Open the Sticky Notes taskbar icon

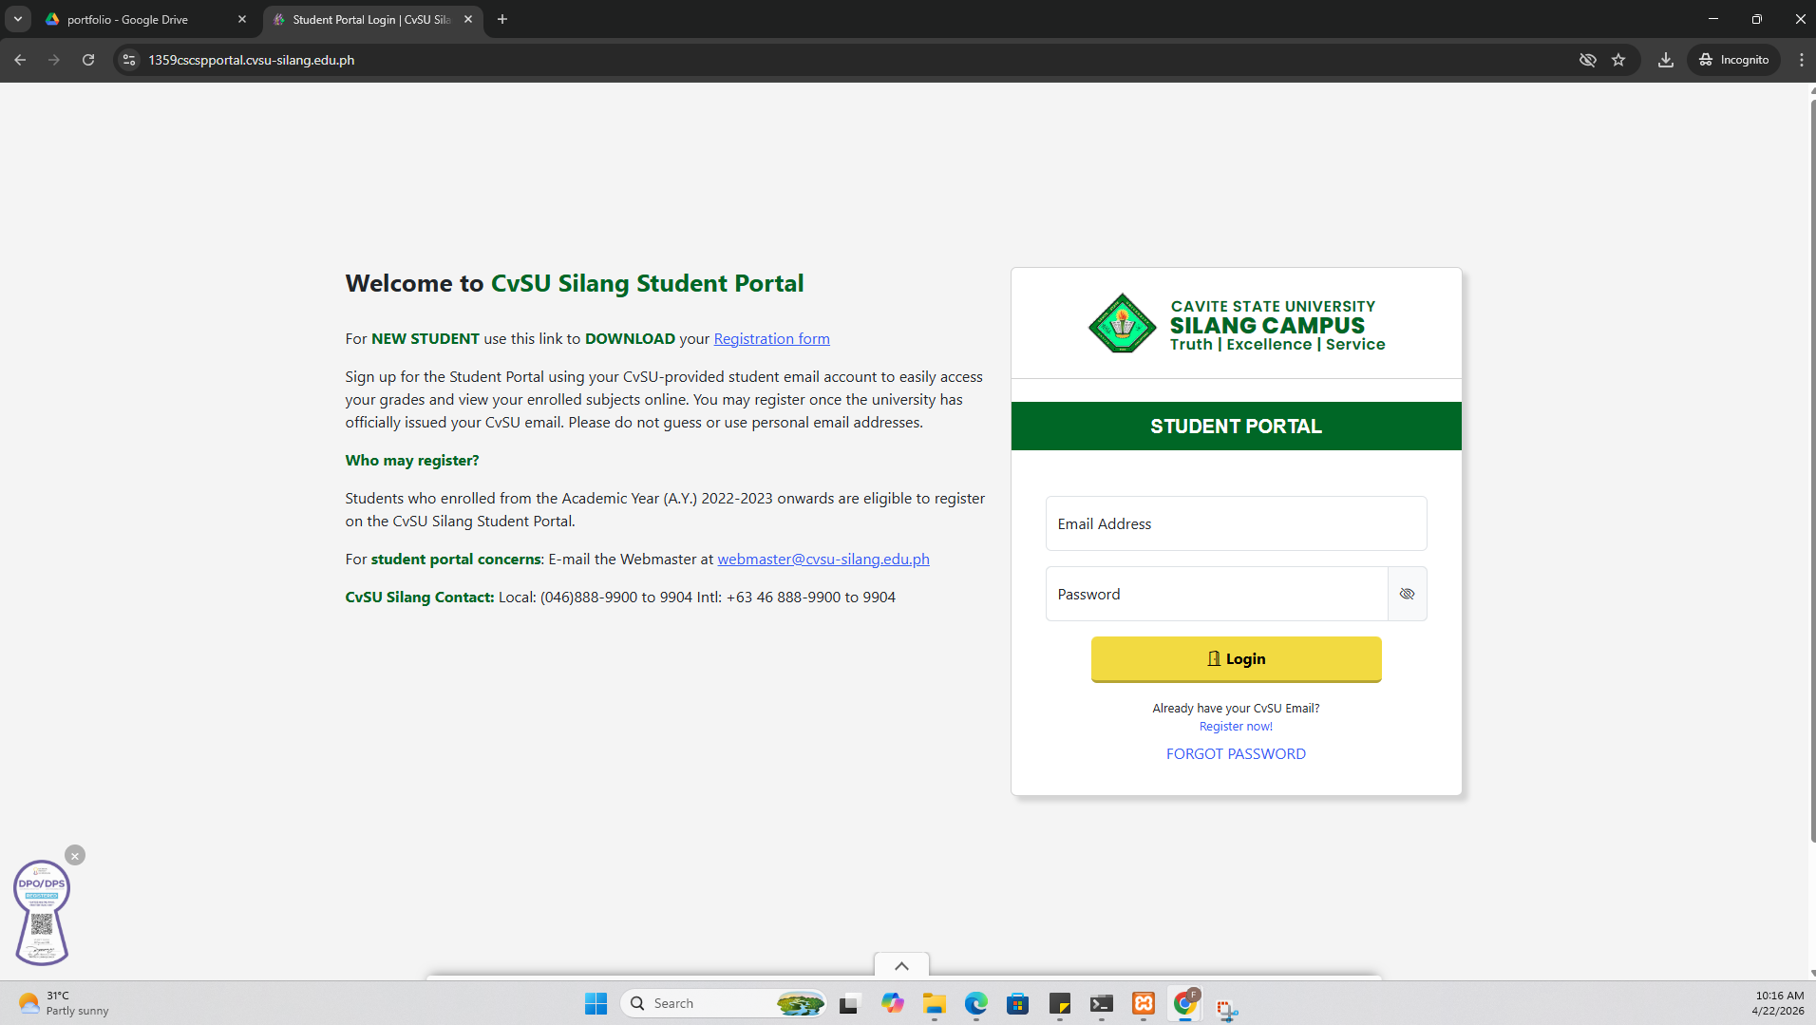pyautogui.click(x=1059, y=1003)
